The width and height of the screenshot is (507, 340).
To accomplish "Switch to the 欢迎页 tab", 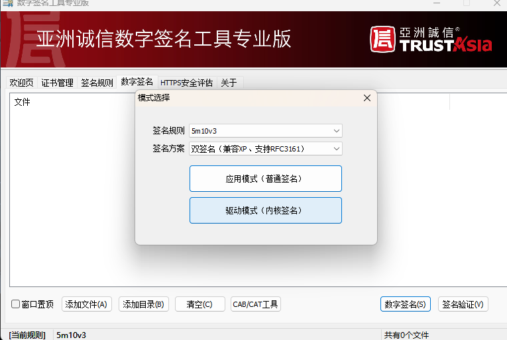I will coord(21,83).
